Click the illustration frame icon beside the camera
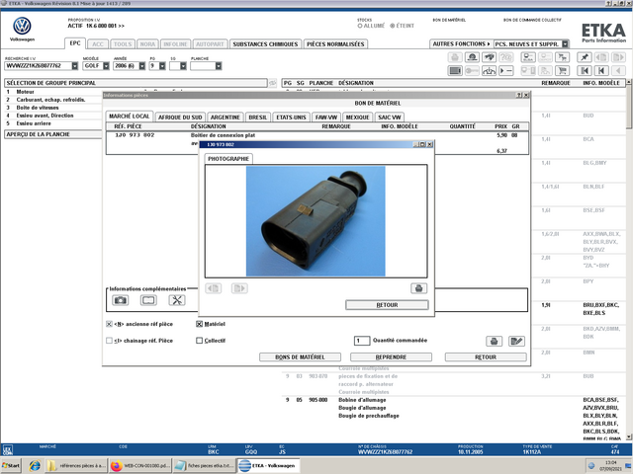The height and width of the screenshot is (474, 633). [148, 300]
